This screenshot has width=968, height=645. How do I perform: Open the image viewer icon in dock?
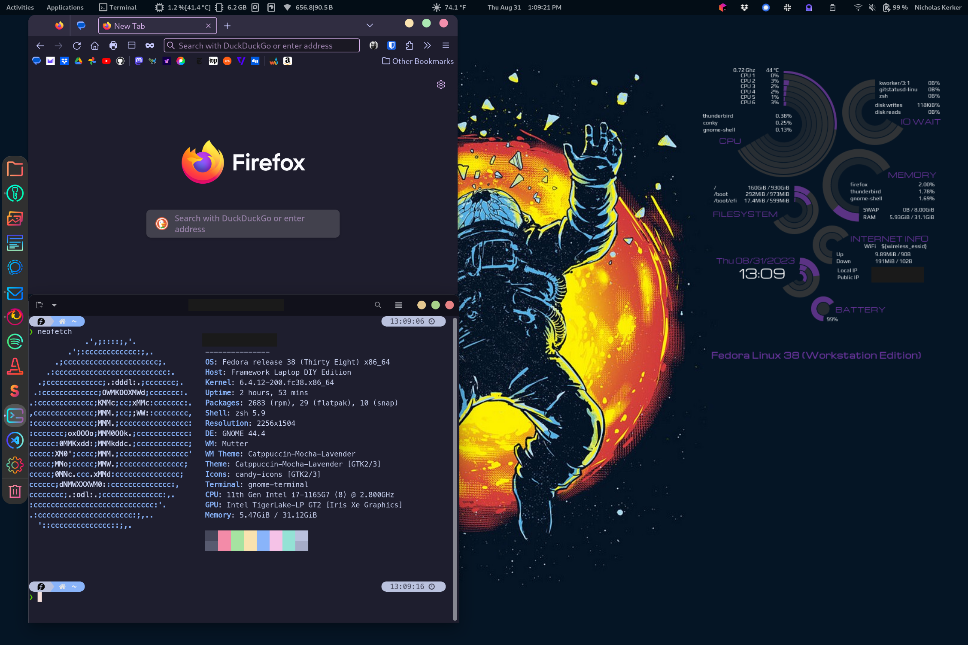(x=15, y=218)
